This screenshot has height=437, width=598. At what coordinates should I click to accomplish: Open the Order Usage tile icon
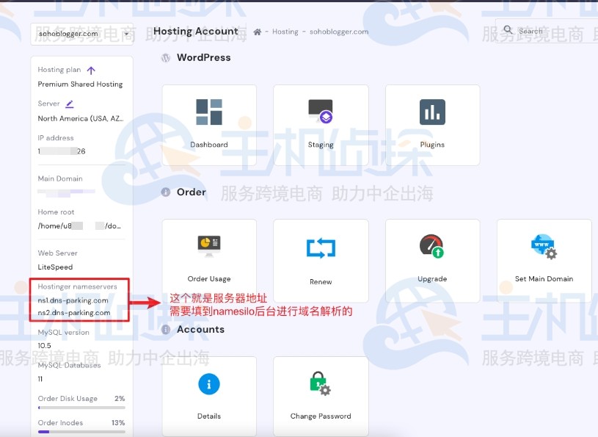point(209,246)
